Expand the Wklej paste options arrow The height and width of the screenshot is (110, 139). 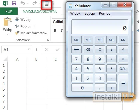click(x=7, y=34)
